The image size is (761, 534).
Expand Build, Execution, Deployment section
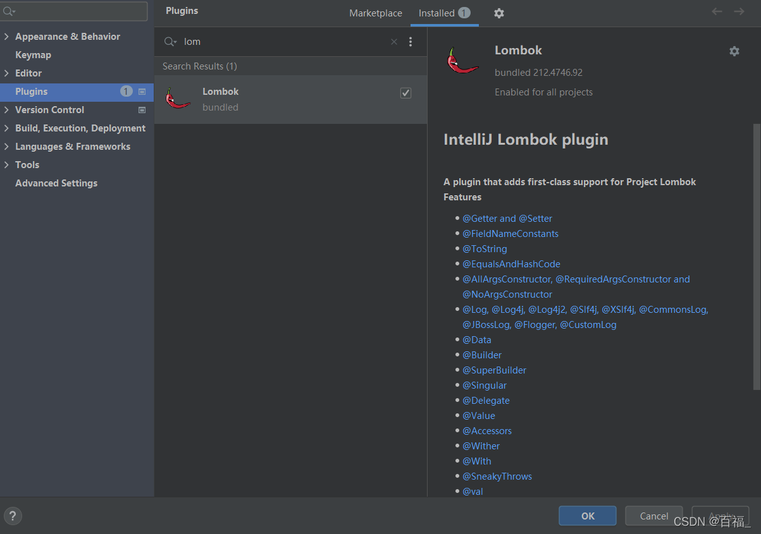(6, 128)
